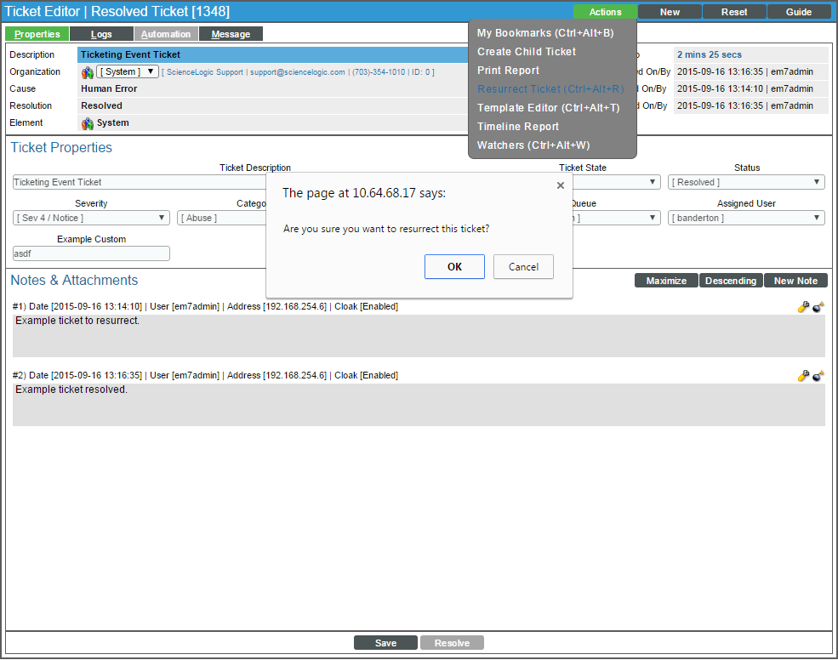Click the New Note button
Image resolution: width=838 pixels, height=660 pixels.
coord(795,281)
